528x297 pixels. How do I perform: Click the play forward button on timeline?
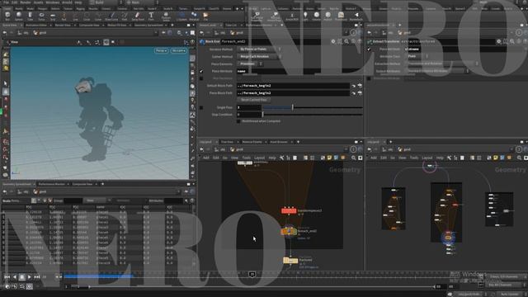pyautogui.click(x=30, y=277)
